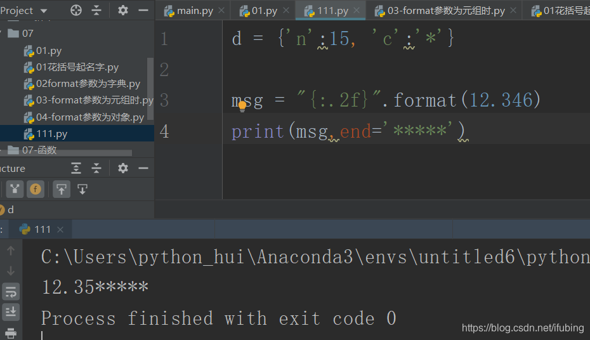The image size is (590, 340).
Task: Switch to the 01花括号起名字 tab
Action: [560, 11]
